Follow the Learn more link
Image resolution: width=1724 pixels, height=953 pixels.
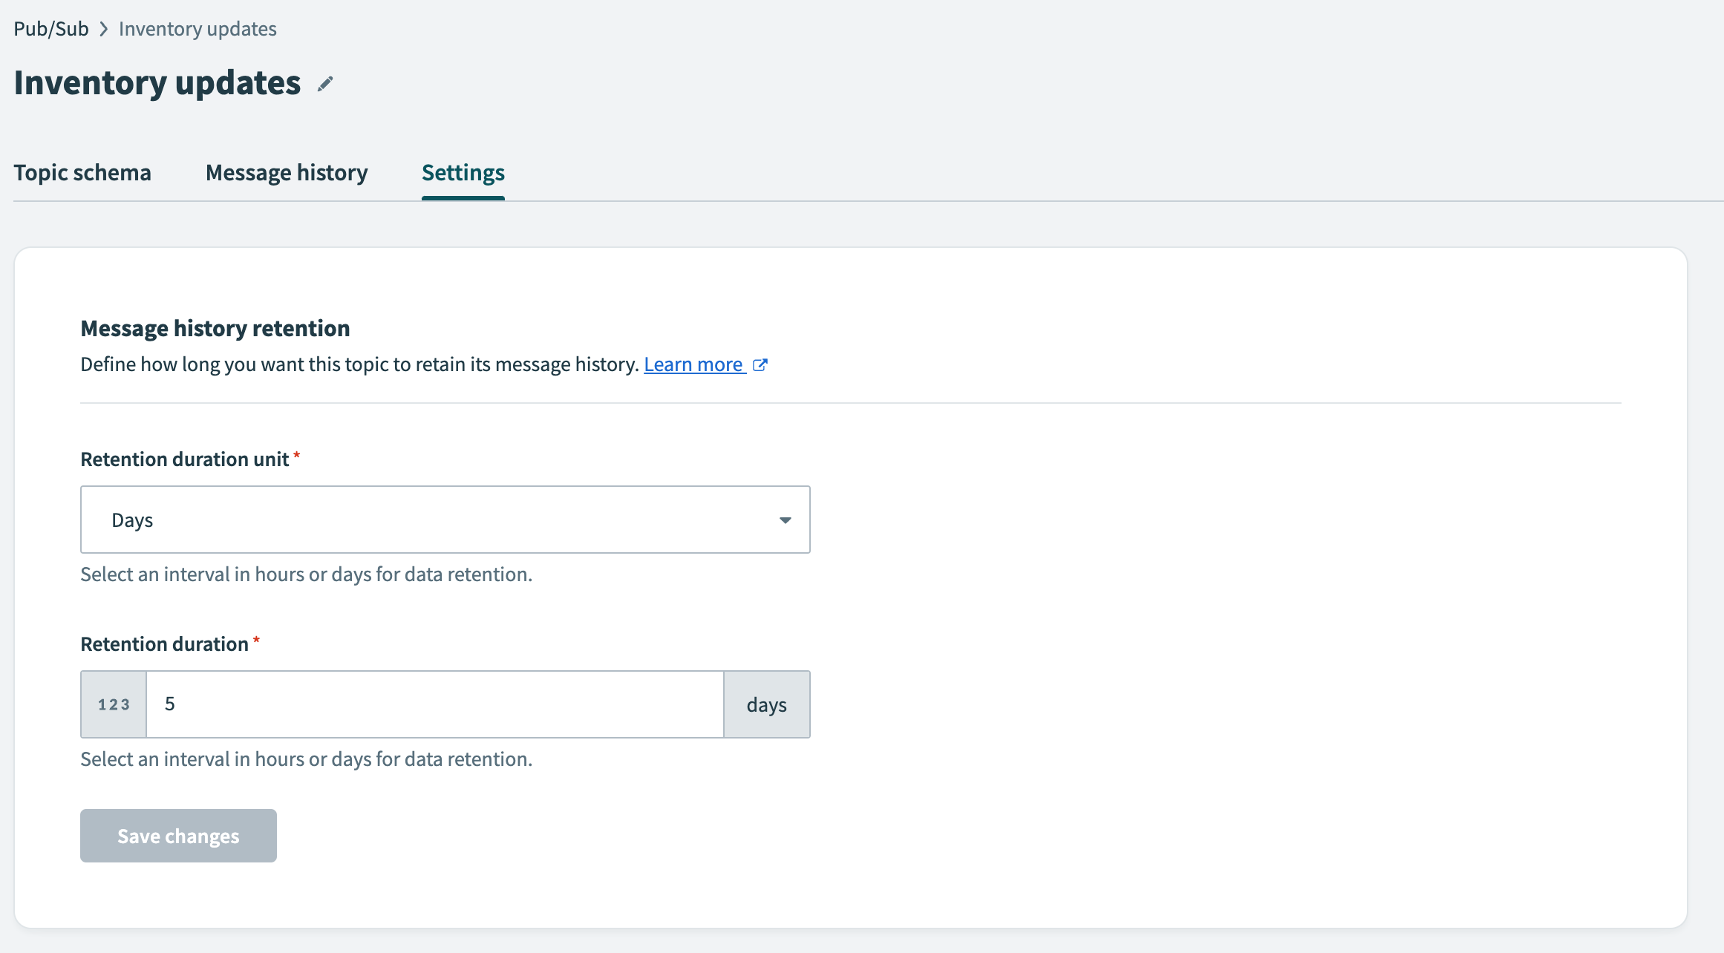click(693, 364)
